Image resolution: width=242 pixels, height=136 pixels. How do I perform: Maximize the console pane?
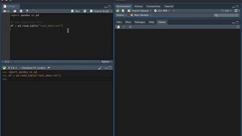110,68
